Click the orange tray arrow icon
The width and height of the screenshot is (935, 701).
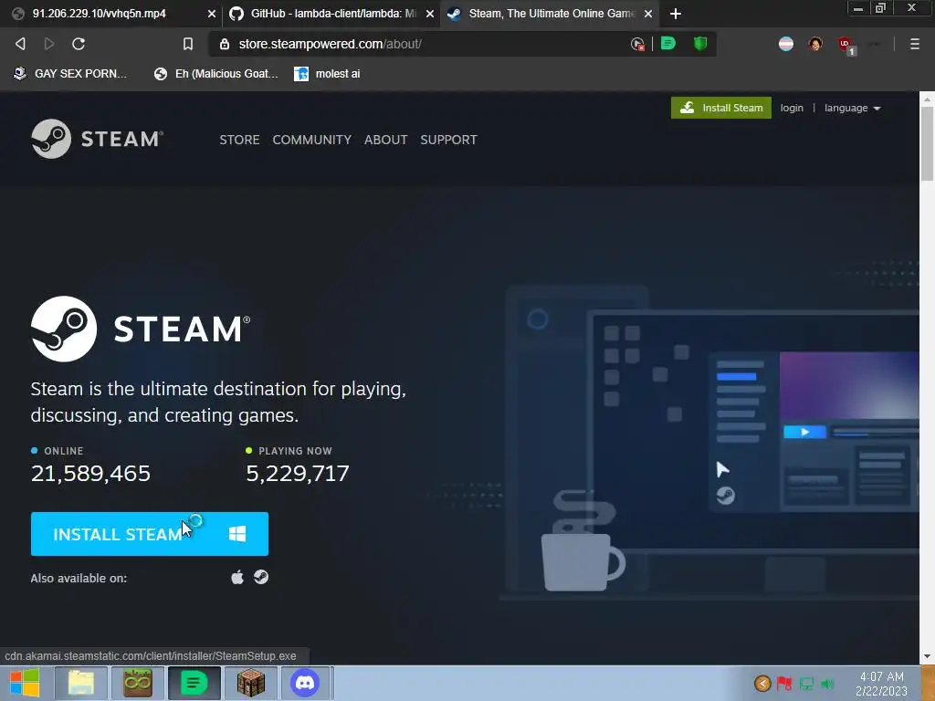click(x=762, y=683)
